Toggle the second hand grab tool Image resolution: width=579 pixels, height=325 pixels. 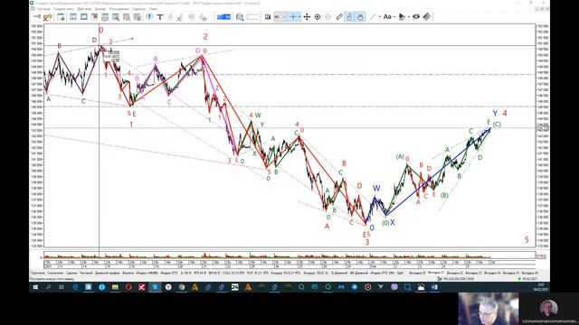click(360, 17)
